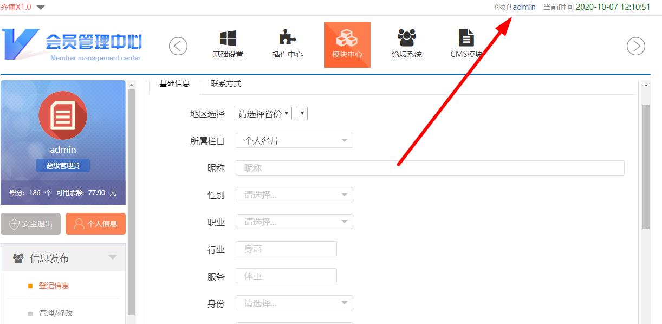Click the 昵称 input field
Viewport: 662px width, 324px height.
pos(430,168)
